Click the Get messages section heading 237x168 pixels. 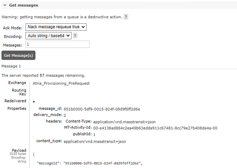tap(23, 6)
